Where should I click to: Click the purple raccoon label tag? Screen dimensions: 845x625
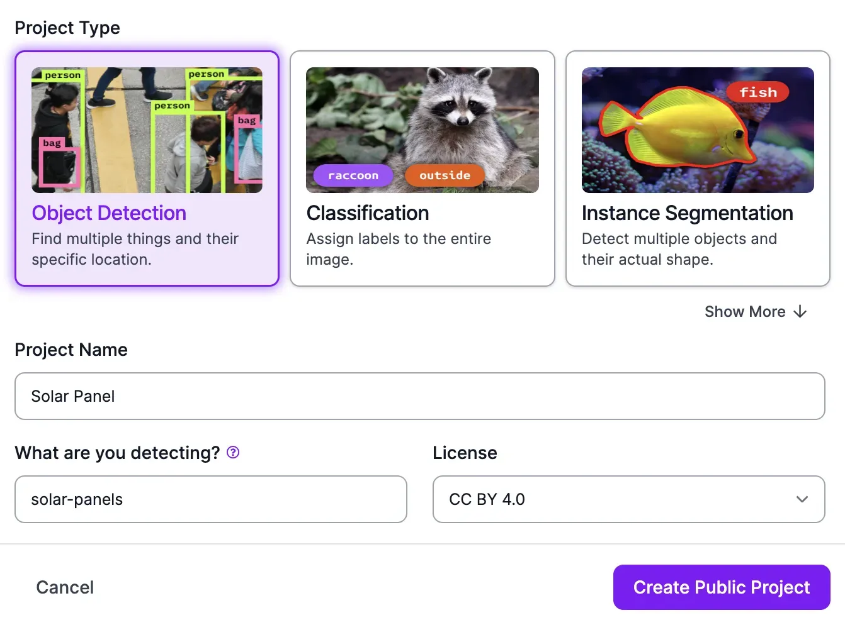coord(353,175)
